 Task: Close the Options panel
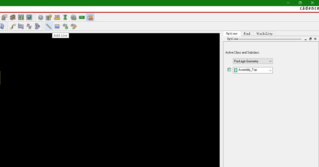click(x=315, y=39)
